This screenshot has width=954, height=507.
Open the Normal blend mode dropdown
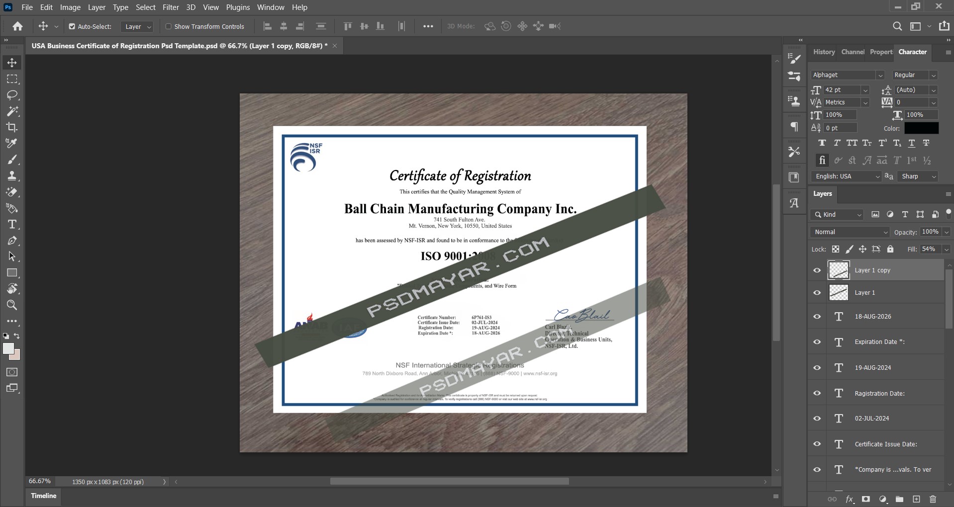point(850,232)
